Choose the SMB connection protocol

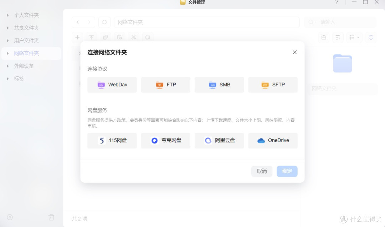[x=219, y=85]
